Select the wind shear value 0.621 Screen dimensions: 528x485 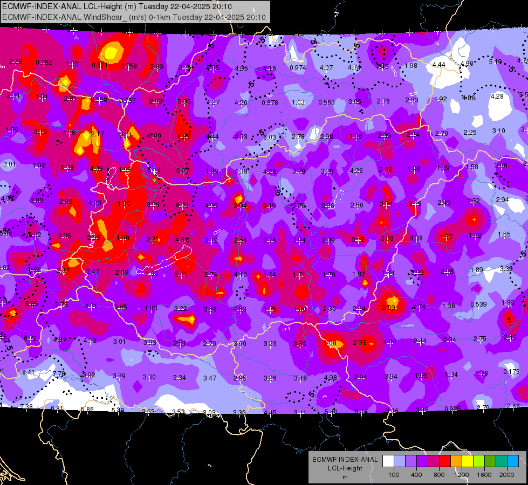pyautogui.click(x=100, y=65)
